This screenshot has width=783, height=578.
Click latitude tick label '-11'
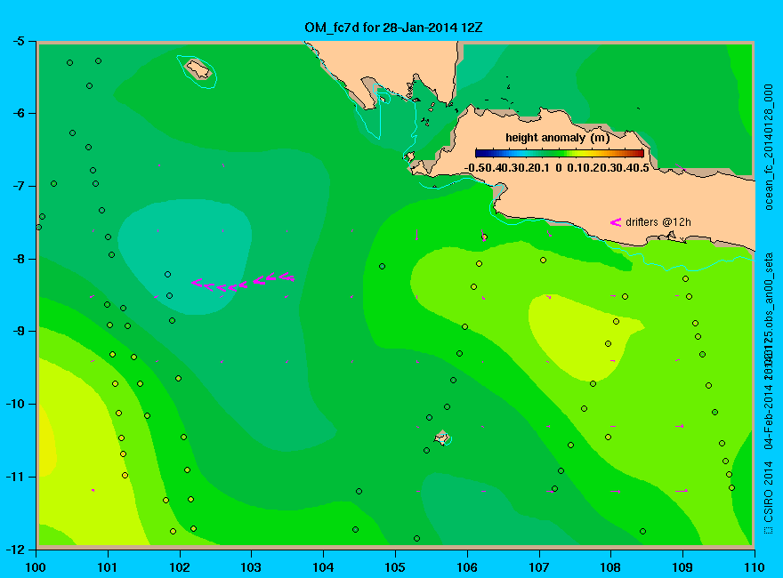pos(14,477)
